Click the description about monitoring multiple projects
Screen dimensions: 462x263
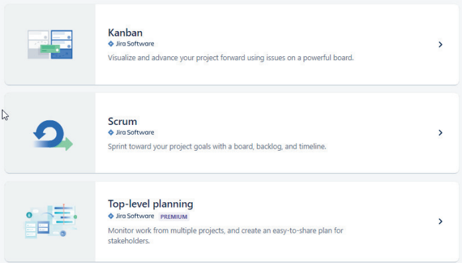click(225, 236)
